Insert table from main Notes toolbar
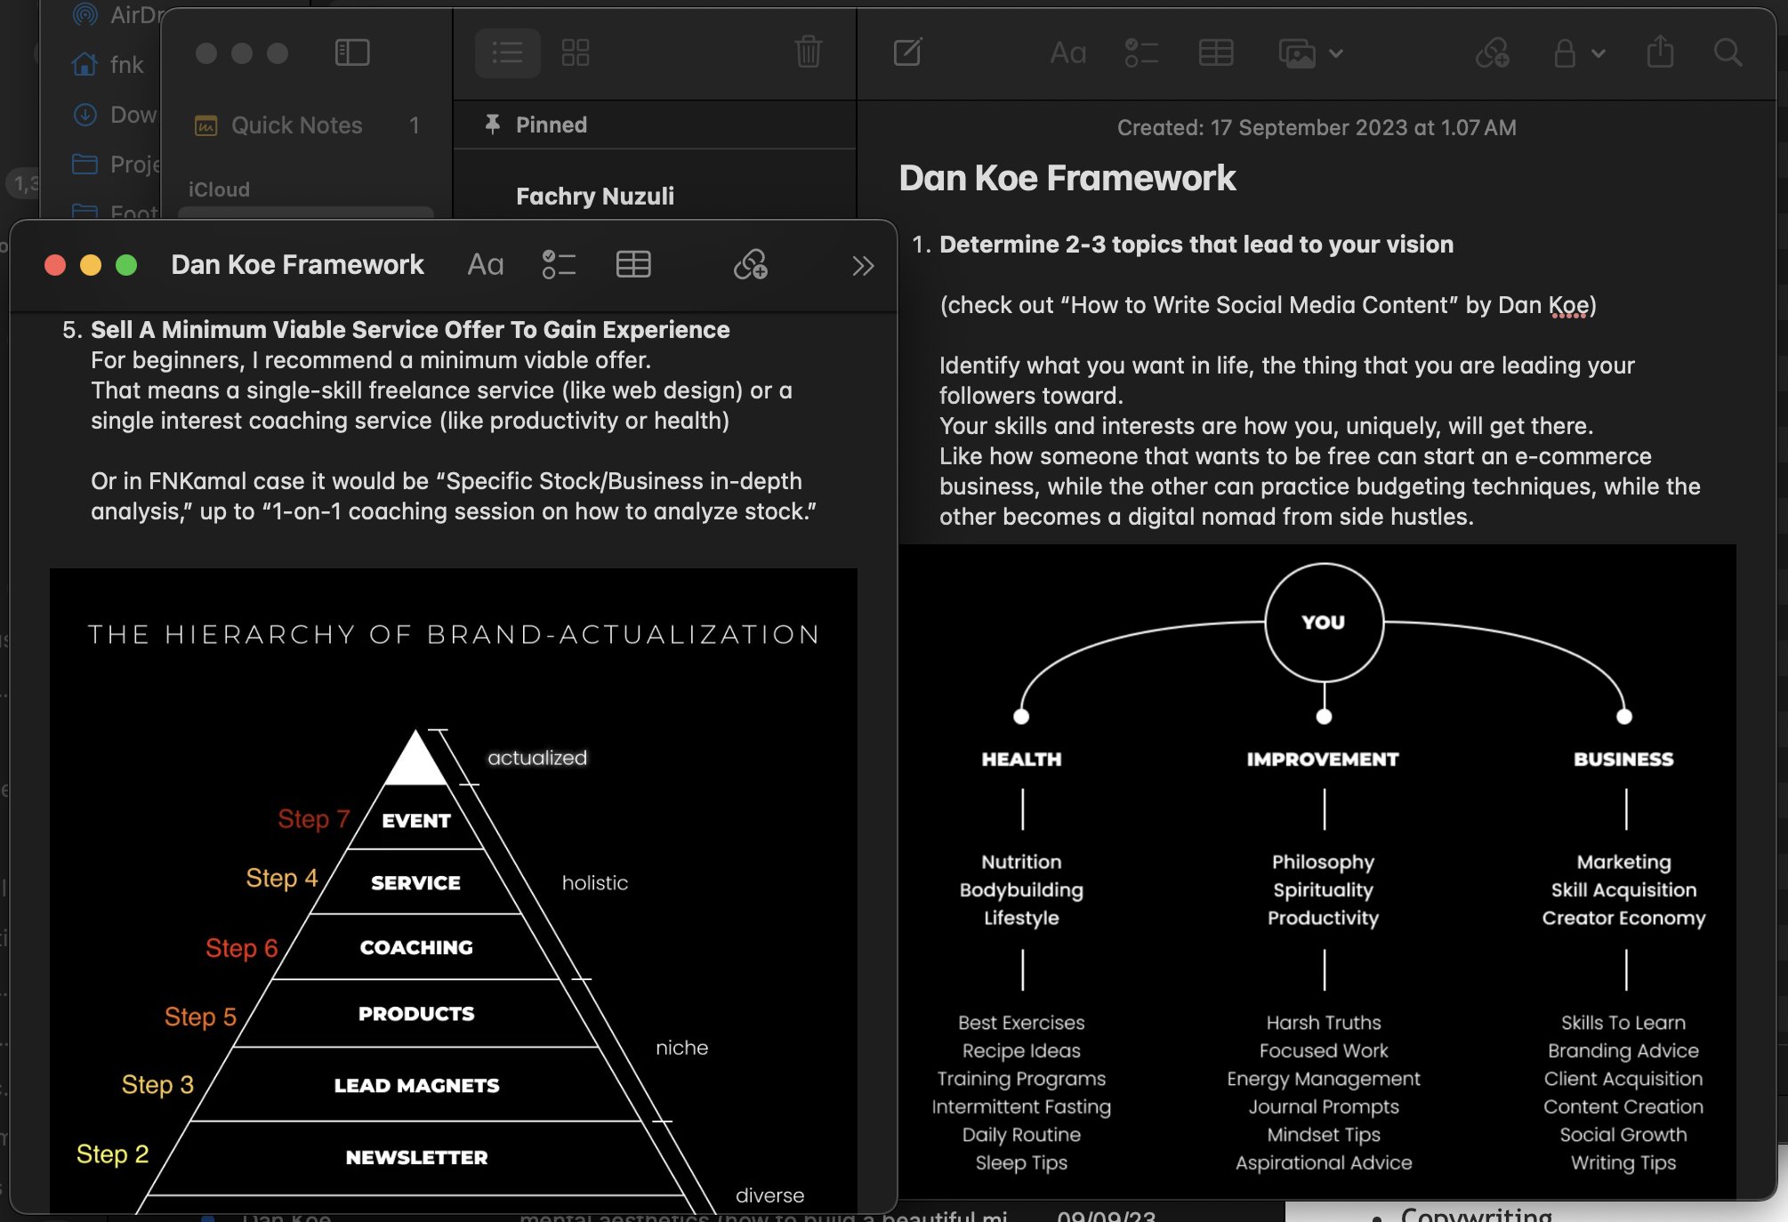Image resolution: width=1788 pixels, height=1222 pixels. pos(1215,53)
